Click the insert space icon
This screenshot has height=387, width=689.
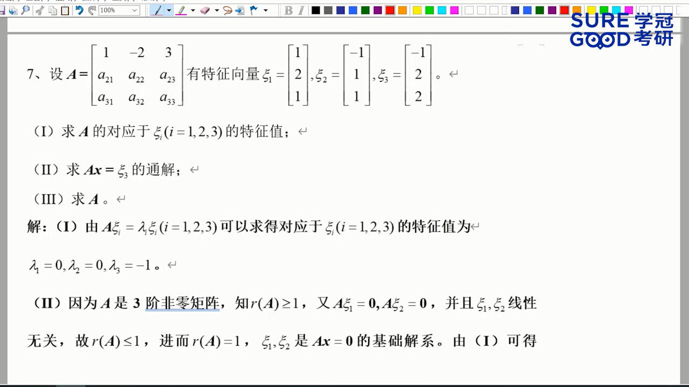pos(240,10)
